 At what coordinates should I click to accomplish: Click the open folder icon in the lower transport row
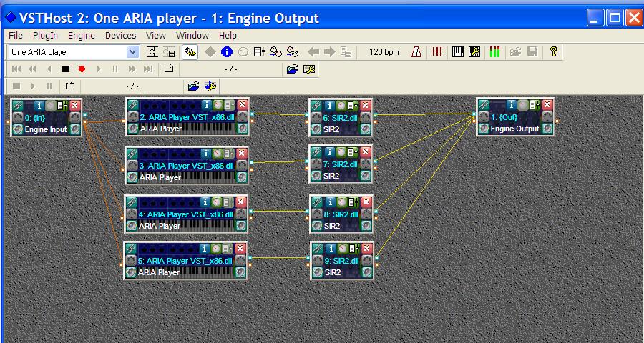pos(193,86)
